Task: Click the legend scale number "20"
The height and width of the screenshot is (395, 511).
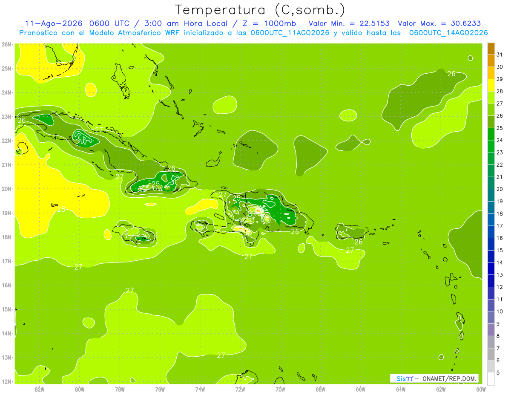Action: [500, 189]
